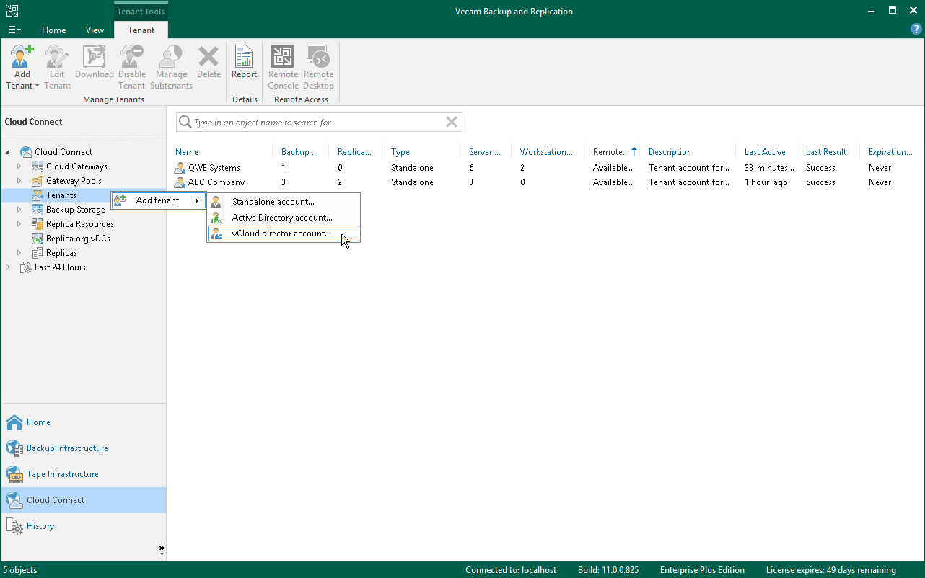Screen dimensions: 925x578
Task: Click the Backup Infrastructure navigation icon
Action: 14,448
